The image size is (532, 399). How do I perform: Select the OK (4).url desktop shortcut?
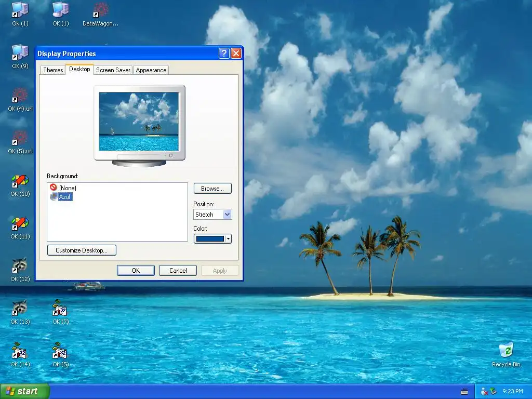coord(20,99)
